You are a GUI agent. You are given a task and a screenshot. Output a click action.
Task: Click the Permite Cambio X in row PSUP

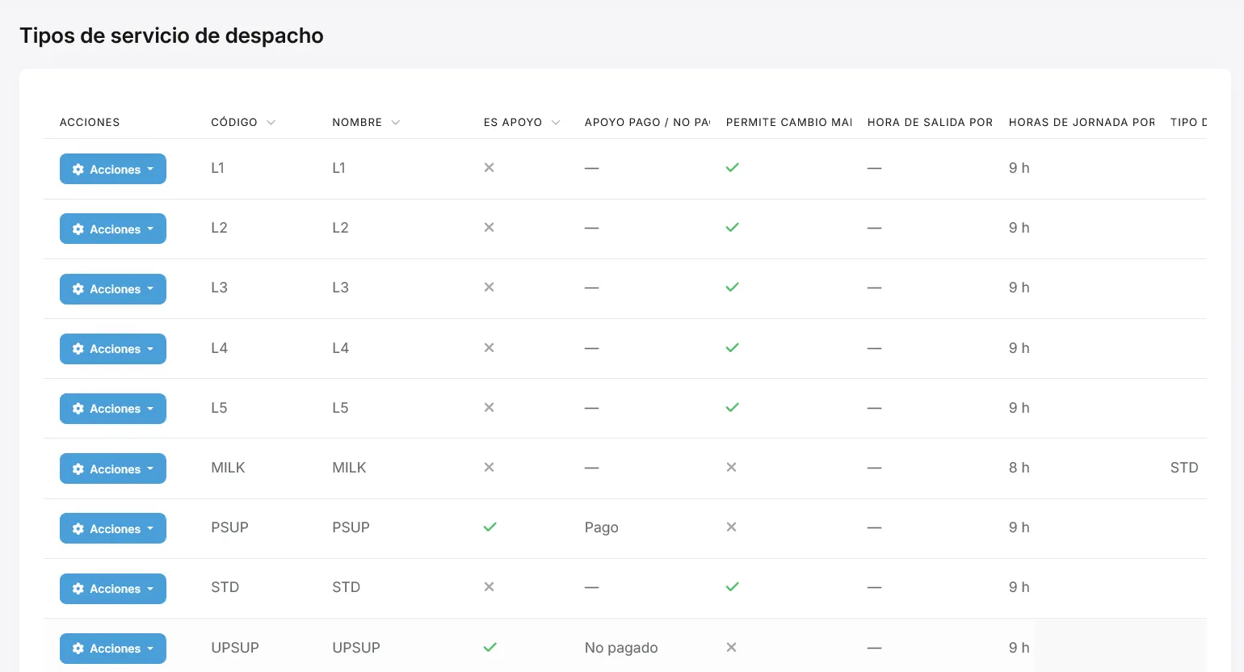(731, 527)
